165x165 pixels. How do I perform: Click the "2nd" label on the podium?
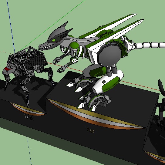28,117
